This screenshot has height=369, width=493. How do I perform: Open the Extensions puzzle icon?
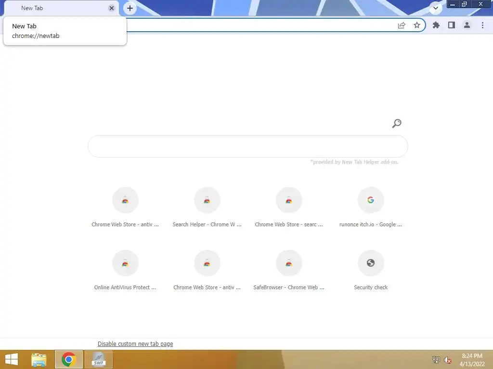tap(436, 25)
